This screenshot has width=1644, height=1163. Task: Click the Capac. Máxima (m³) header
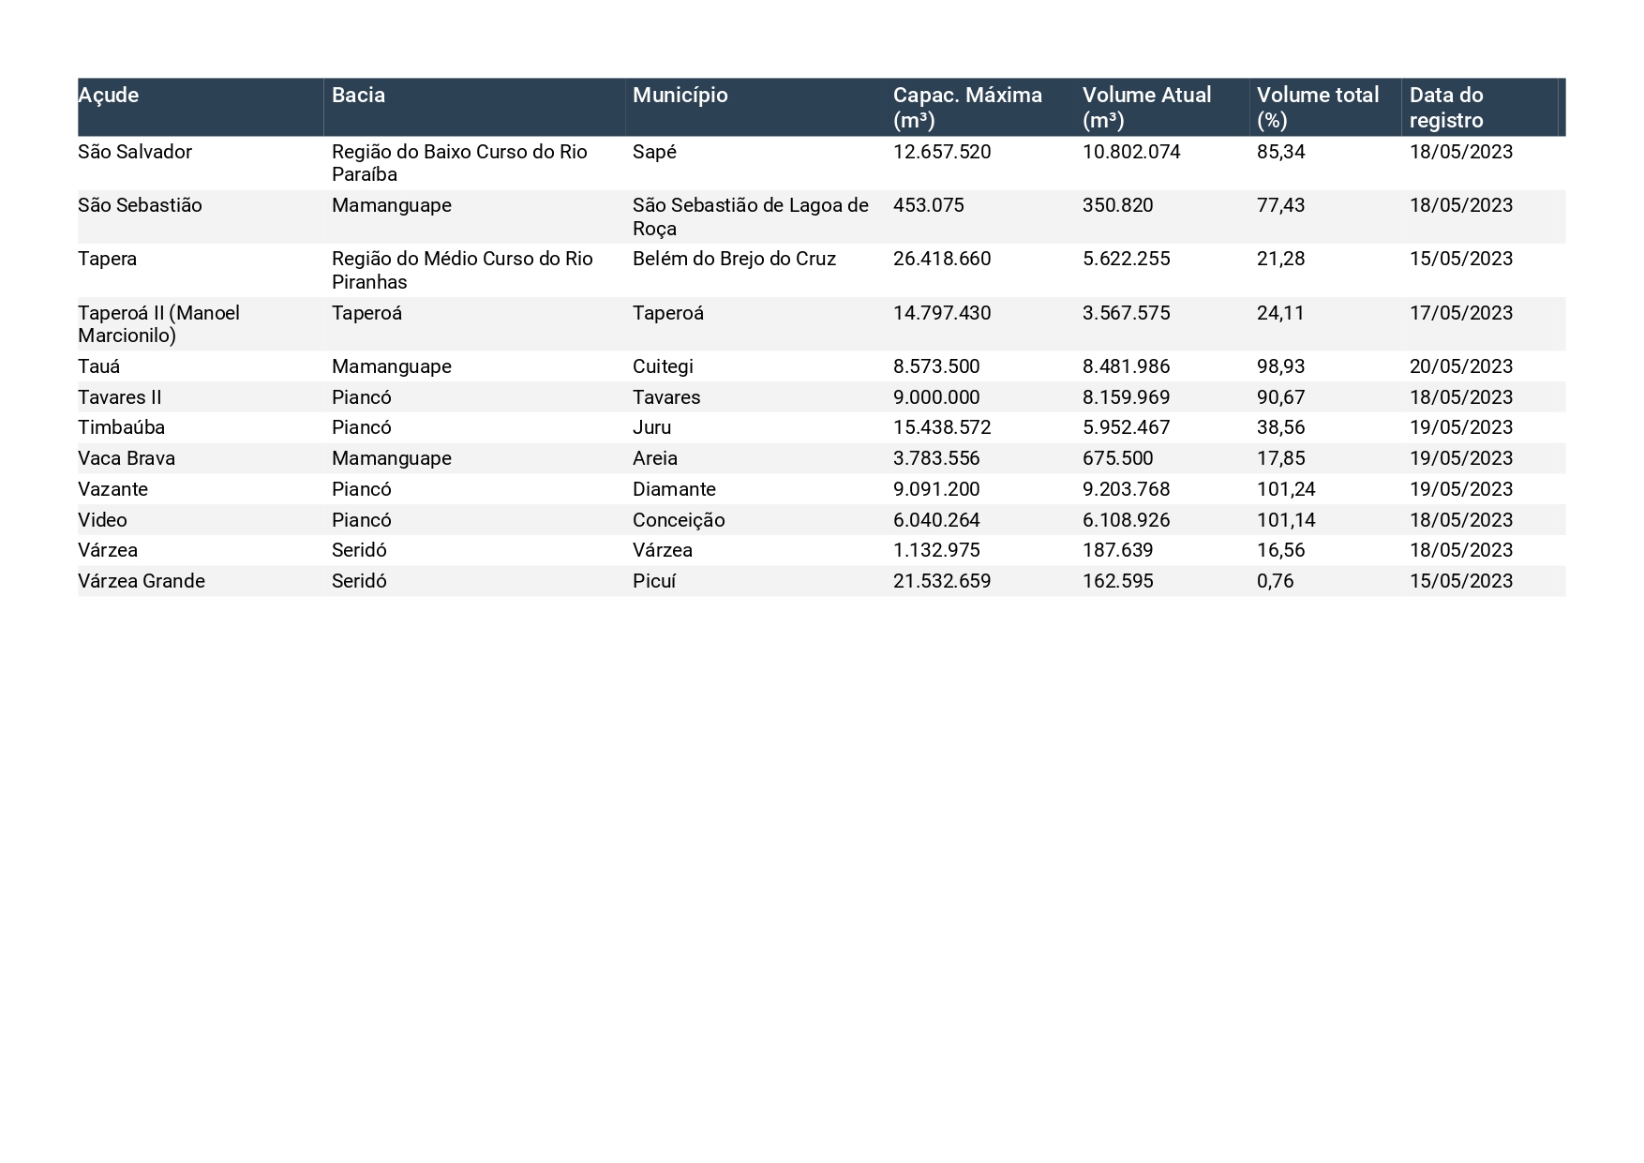(967, 107)
